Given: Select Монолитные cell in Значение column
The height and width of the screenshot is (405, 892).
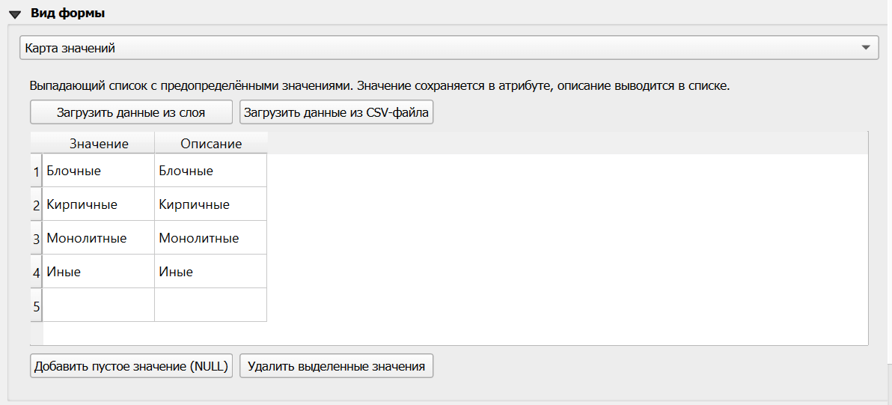Looking at the screenshot, I should 99,238.
